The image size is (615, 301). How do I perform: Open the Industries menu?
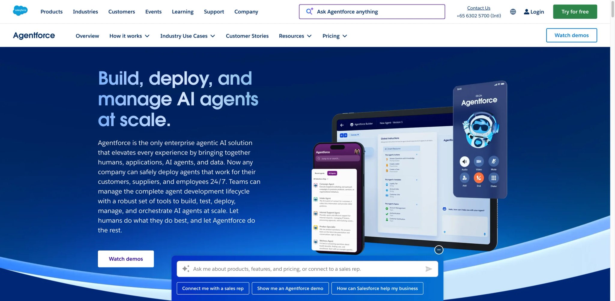[85, 12]
